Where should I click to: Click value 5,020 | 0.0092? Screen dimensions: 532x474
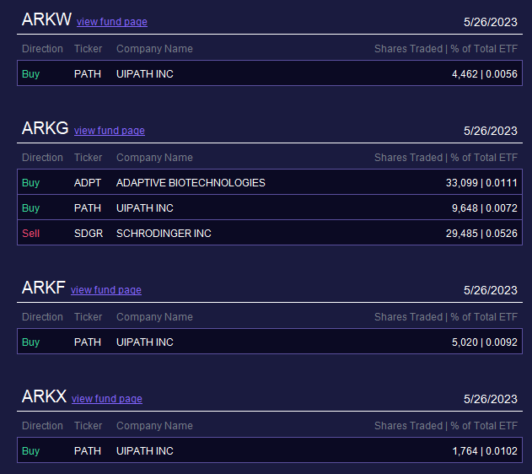tap(485, 342)
